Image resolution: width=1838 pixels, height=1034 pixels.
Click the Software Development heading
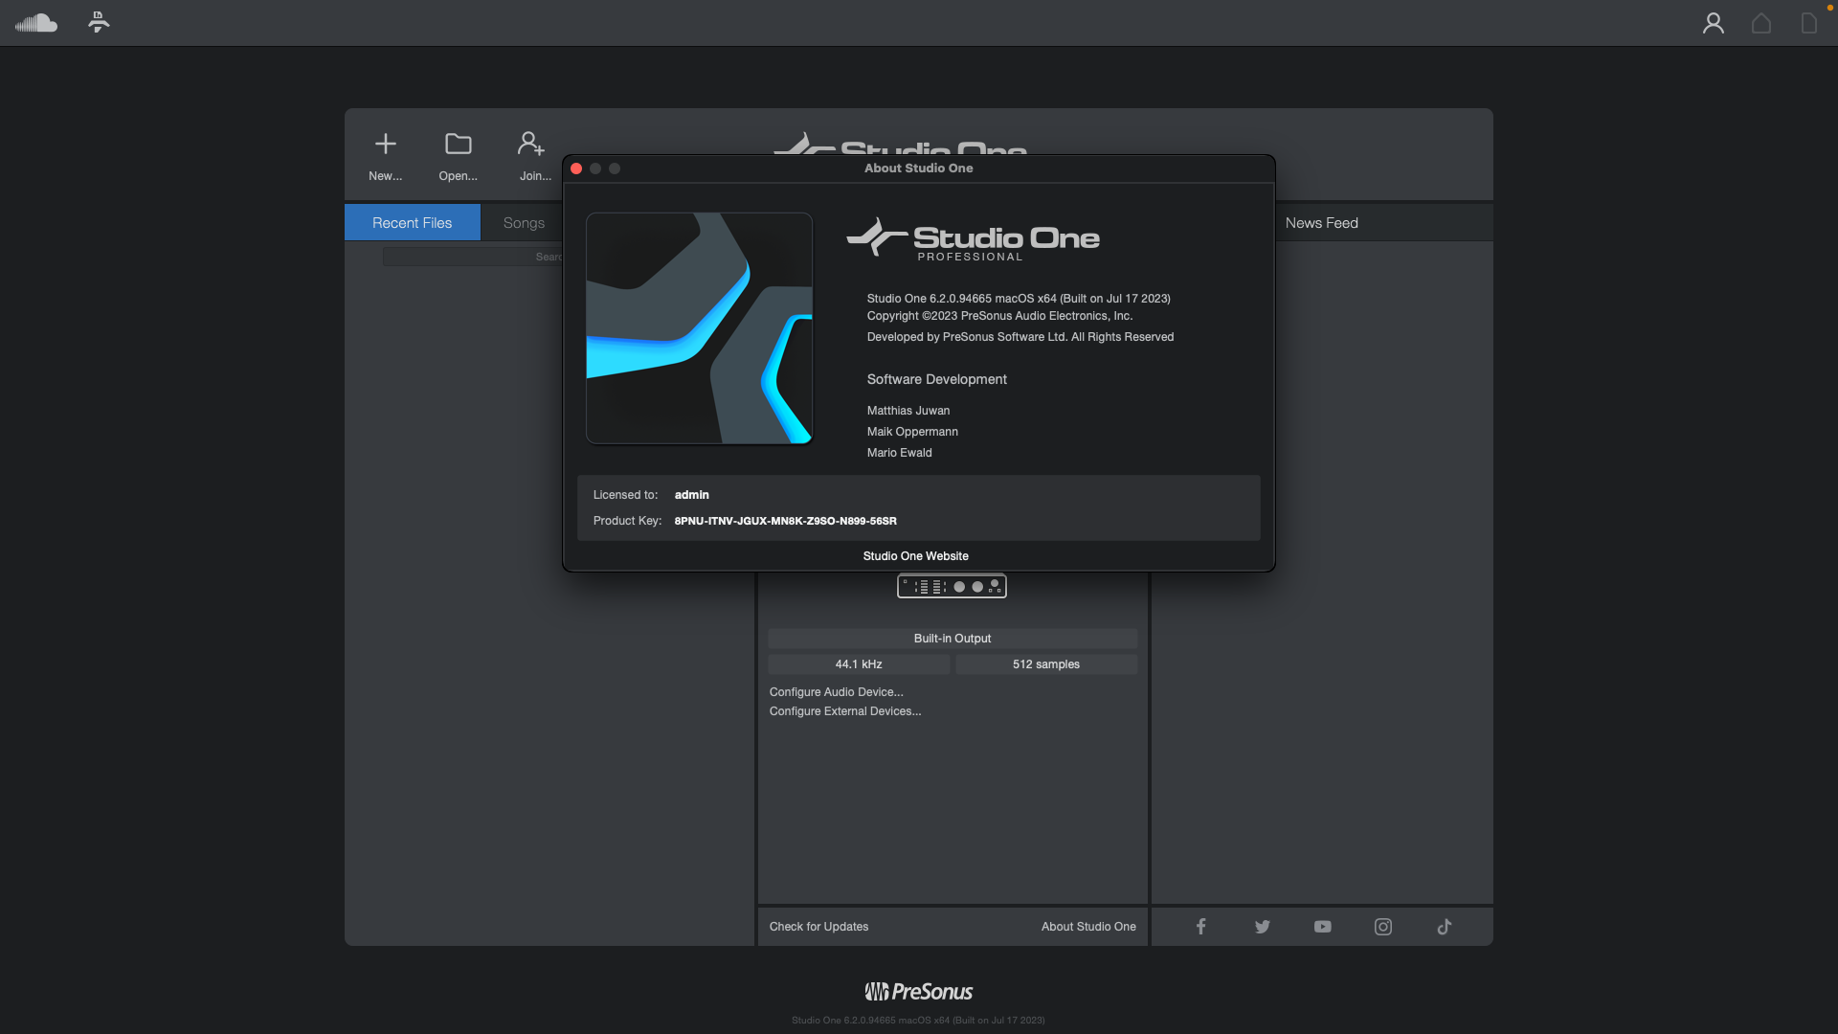pyautogui.click(x=936, y=379)
